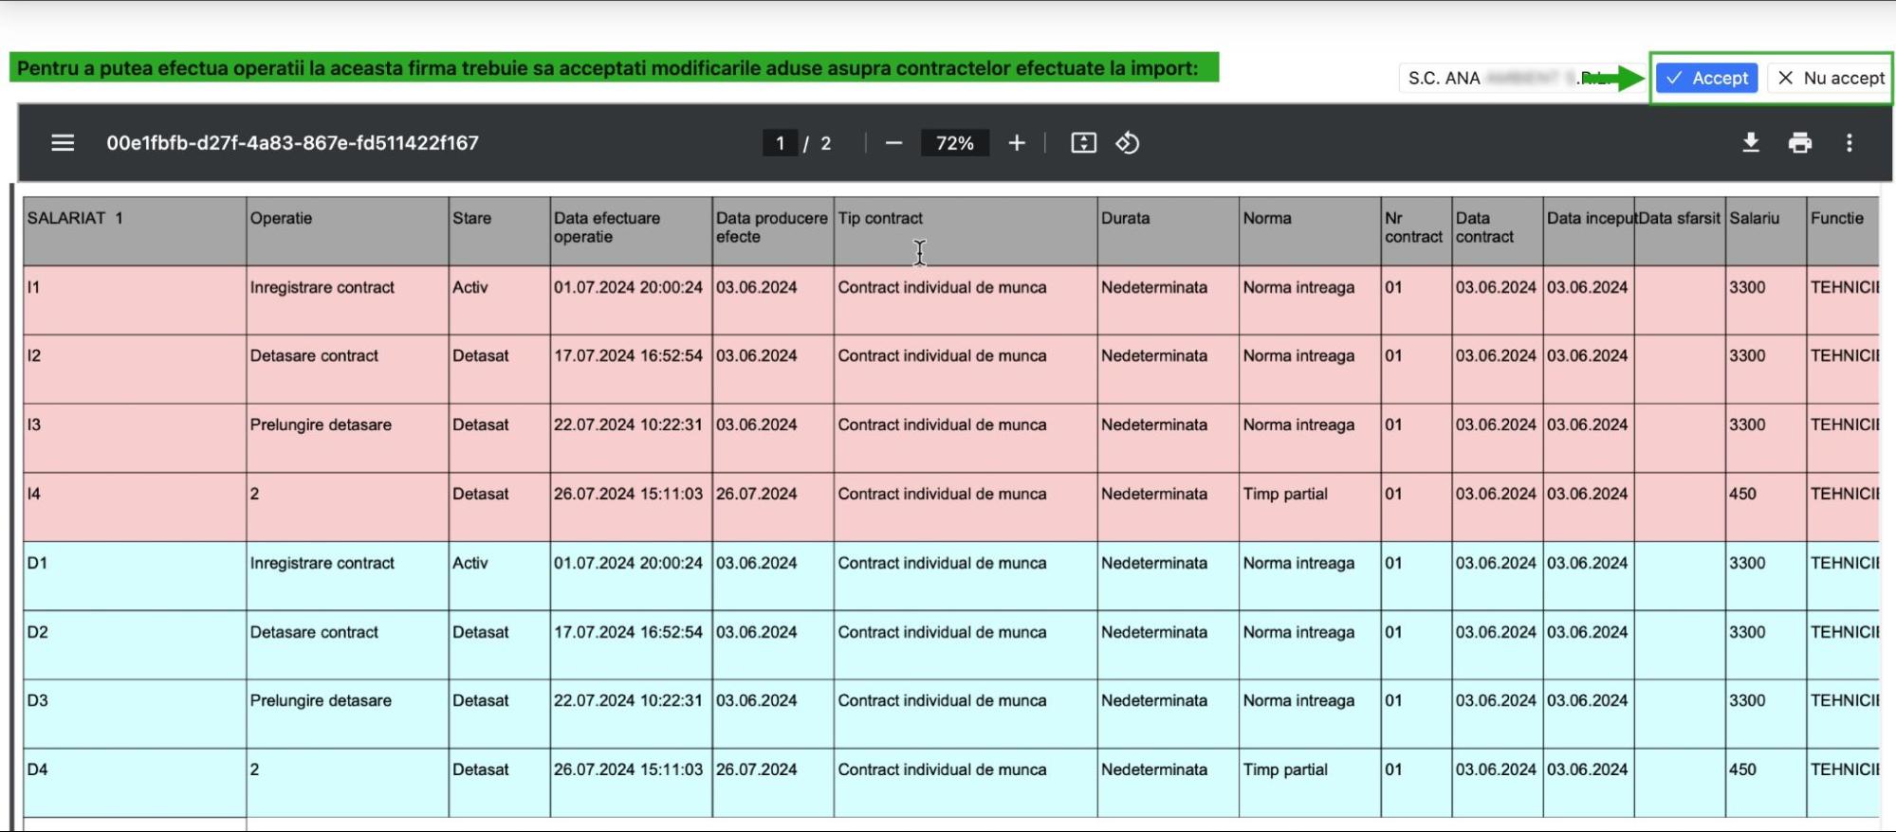Image resolution: width=1896 pixels, height=832 pixels.
Task: Click timestamp 17.07.2024 16:52:54 in row D2
Action: tap(628, 632)
